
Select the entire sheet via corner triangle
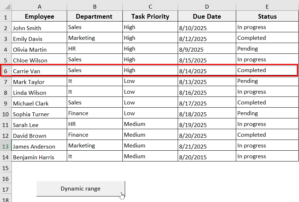[x=6, y=6]
